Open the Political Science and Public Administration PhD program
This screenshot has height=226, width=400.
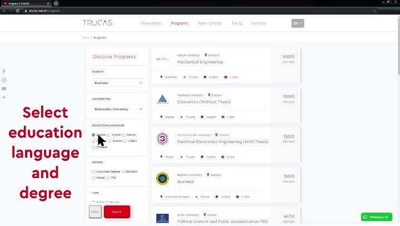pyautogui.click(x=222, y=222)
